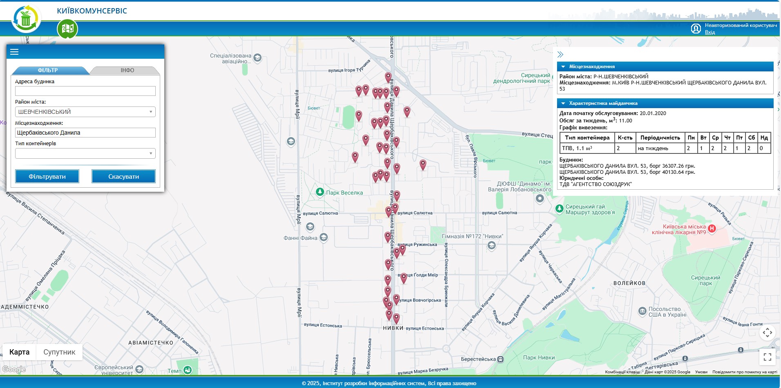Switch to the ІНФО tab
The height and width of the screenshot is (388, 781).
[x=127, y=71]
